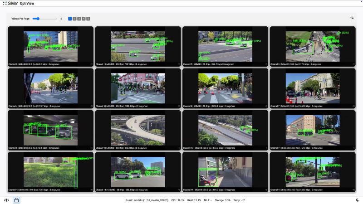363x204 pixels.
Task: Click the options icon on Channel 10 tile
Action: pyautogui.click(x=266, y=148)
